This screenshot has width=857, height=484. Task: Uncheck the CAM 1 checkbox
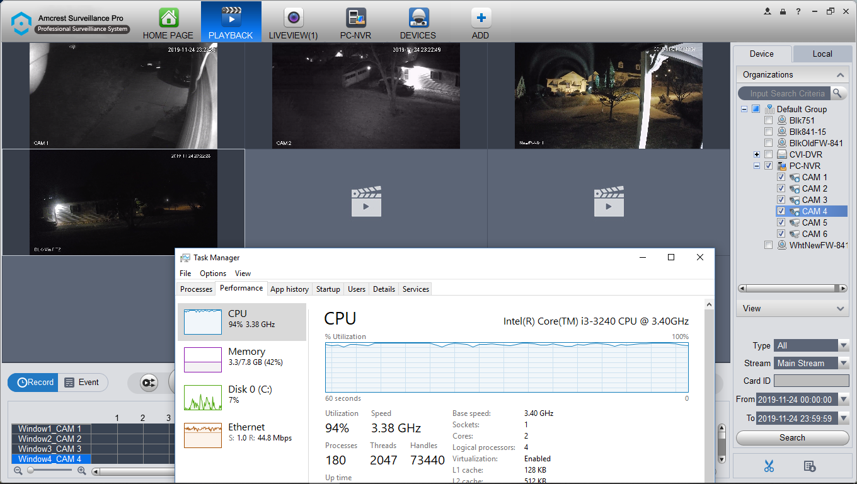pos(781,177)
